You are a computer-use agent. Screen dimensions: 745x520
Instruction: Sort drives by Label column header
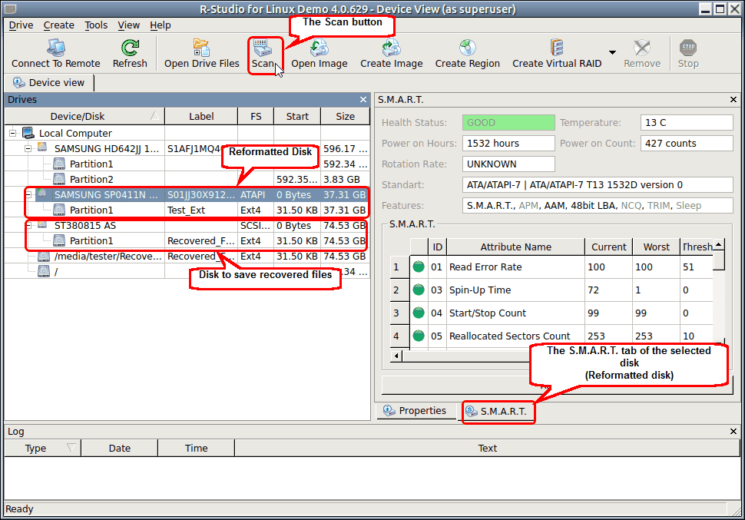[201, 116]
